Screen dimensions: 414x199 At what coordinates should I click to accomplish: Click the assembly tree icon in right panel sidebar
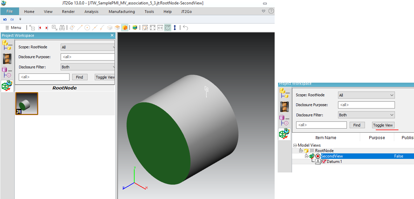tap(284, 93)
